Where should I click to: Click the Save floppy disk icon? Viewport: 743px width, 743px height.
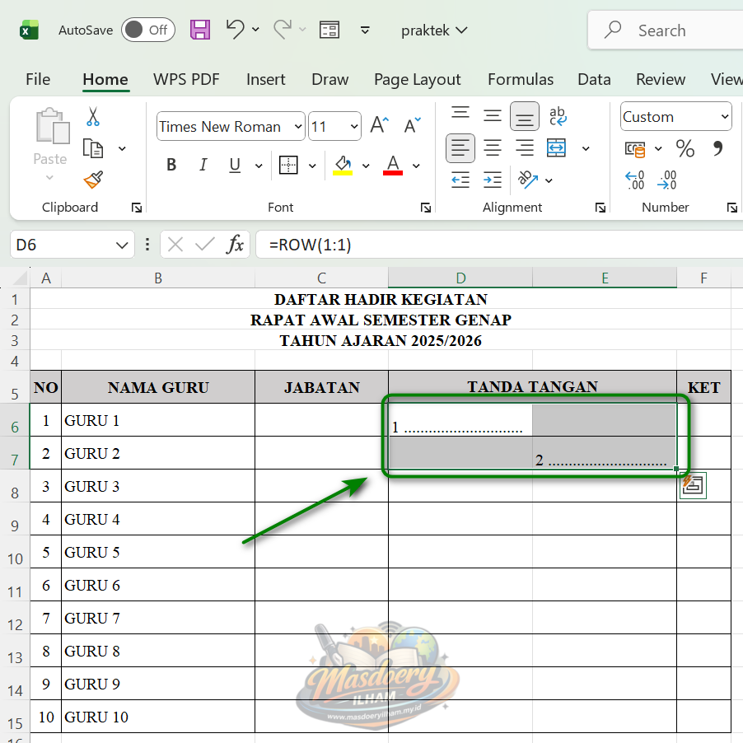click(x=200, y=30)
